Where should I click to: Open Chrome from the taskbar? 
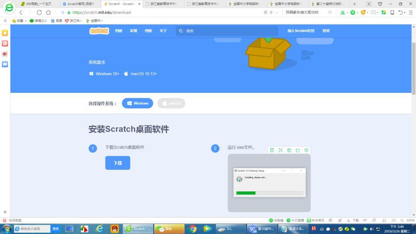pos(193,229)
